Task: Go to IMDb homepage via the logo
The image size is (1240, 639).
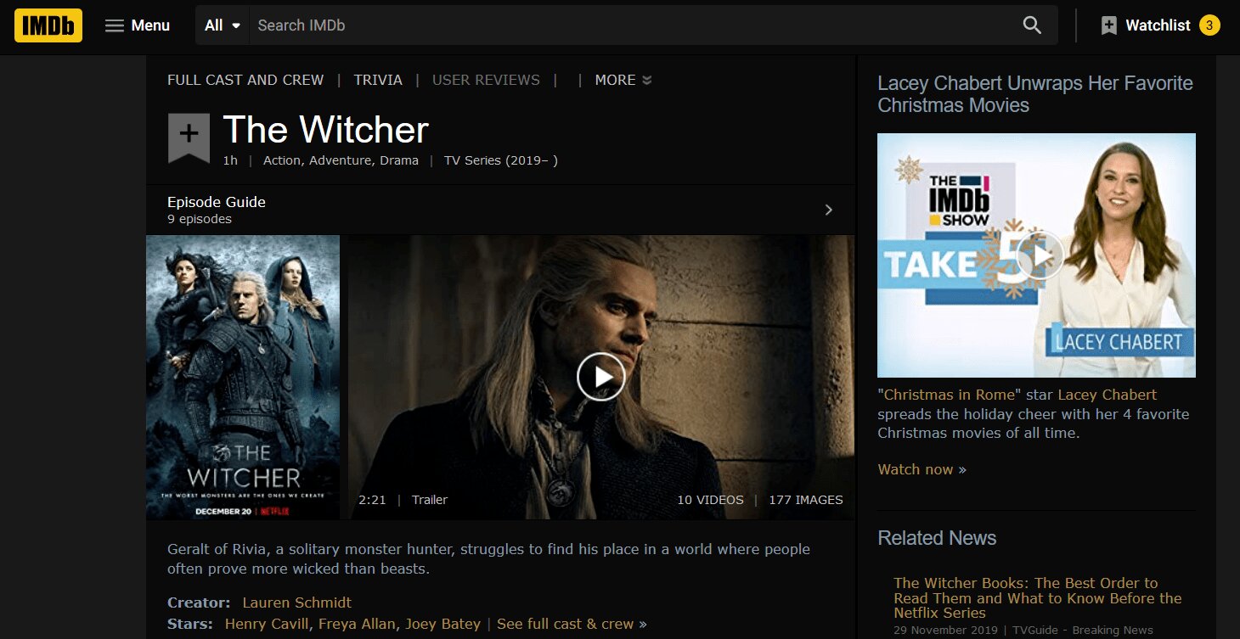Action: [48, 25]
